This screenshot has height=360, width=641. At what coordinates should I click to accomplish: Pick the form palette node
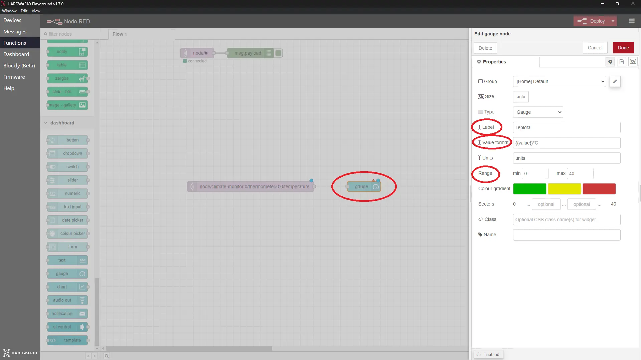point(68,247)
